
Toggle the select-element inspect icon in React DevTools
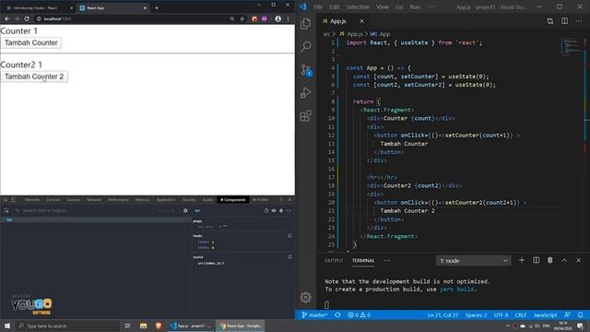[x=6, y=210]
